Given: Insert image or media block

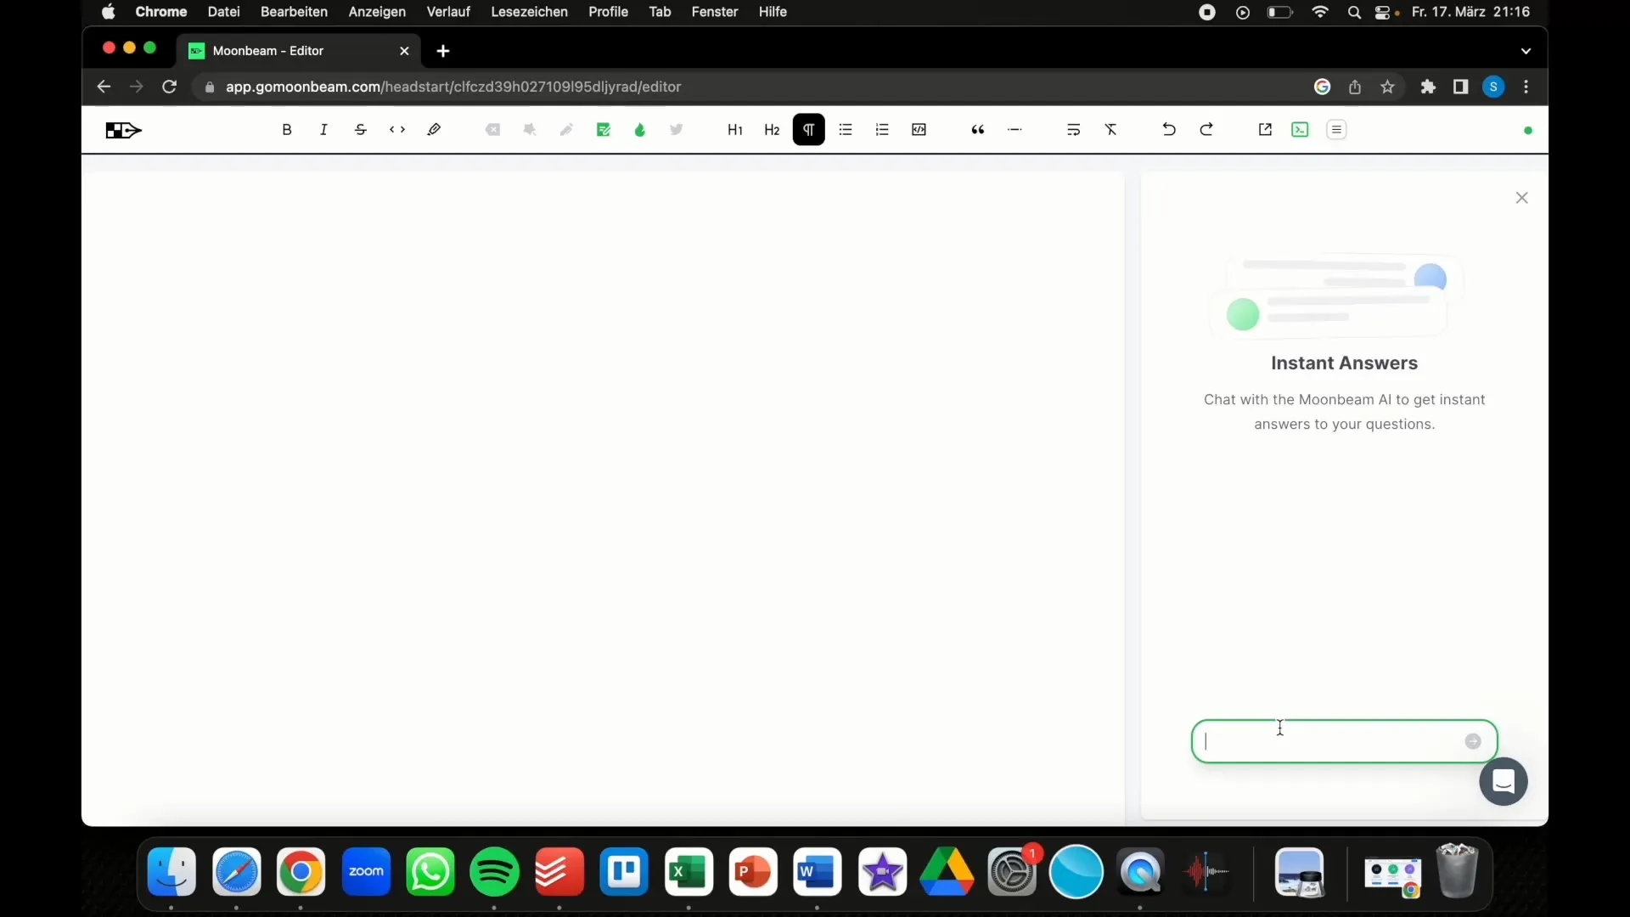Looking at the screenshot, I should click(x=918, y=129).
